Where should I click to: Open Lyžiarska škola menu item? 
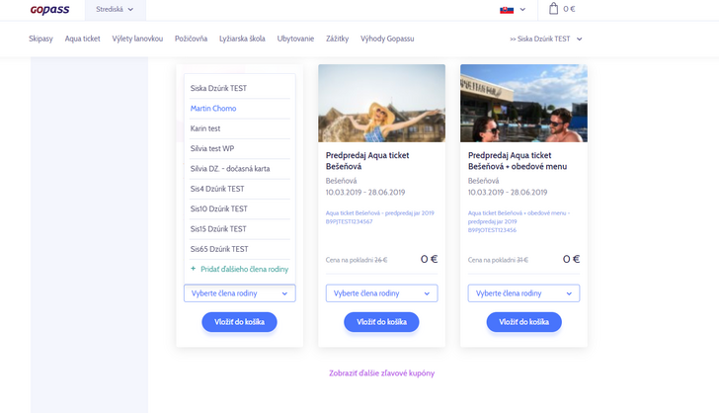tap(242, 39)
